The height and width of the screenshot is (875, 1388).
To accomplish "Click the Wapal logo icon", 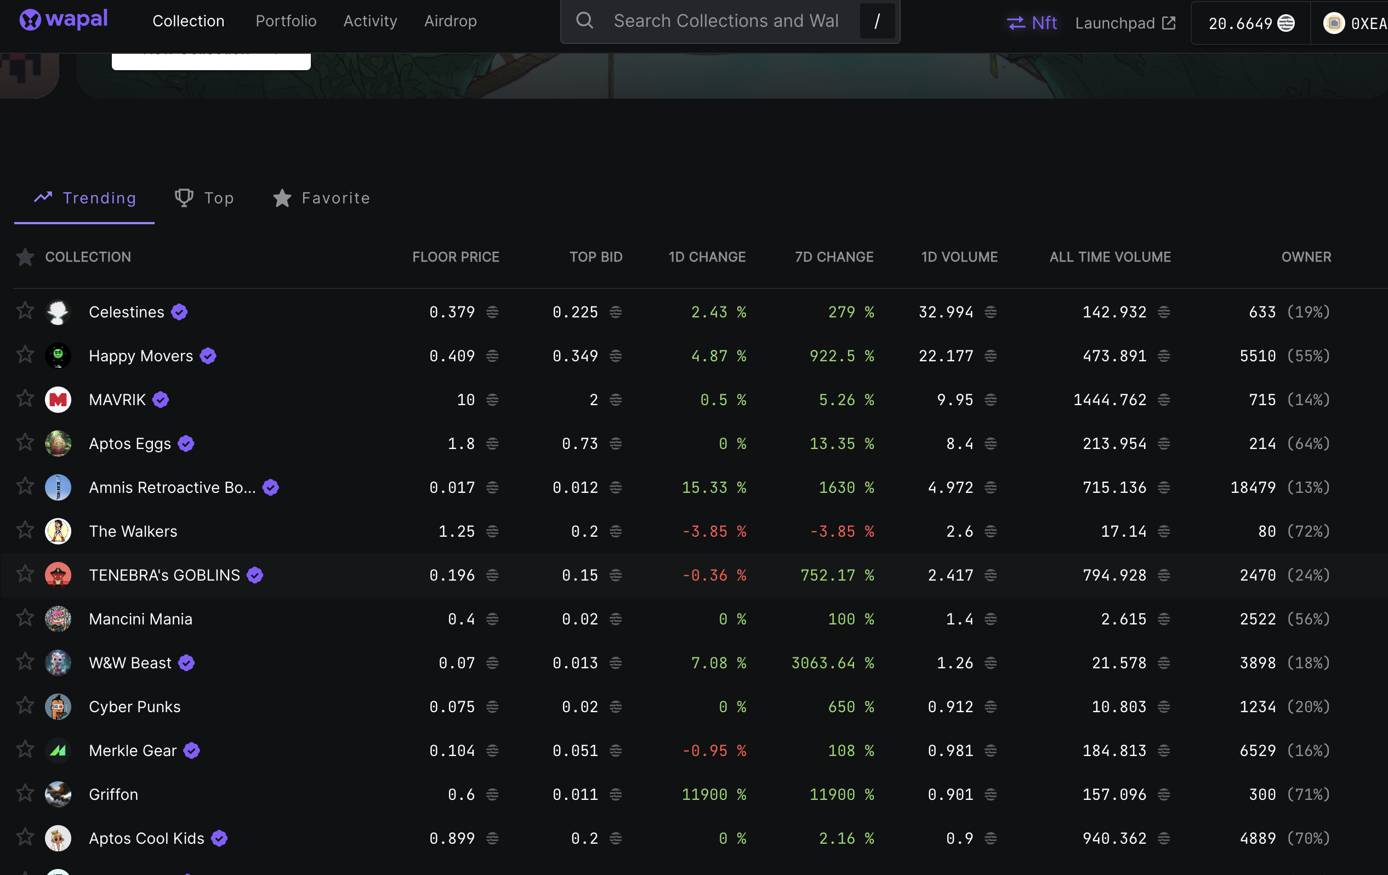I will click(x=30, y=20).
